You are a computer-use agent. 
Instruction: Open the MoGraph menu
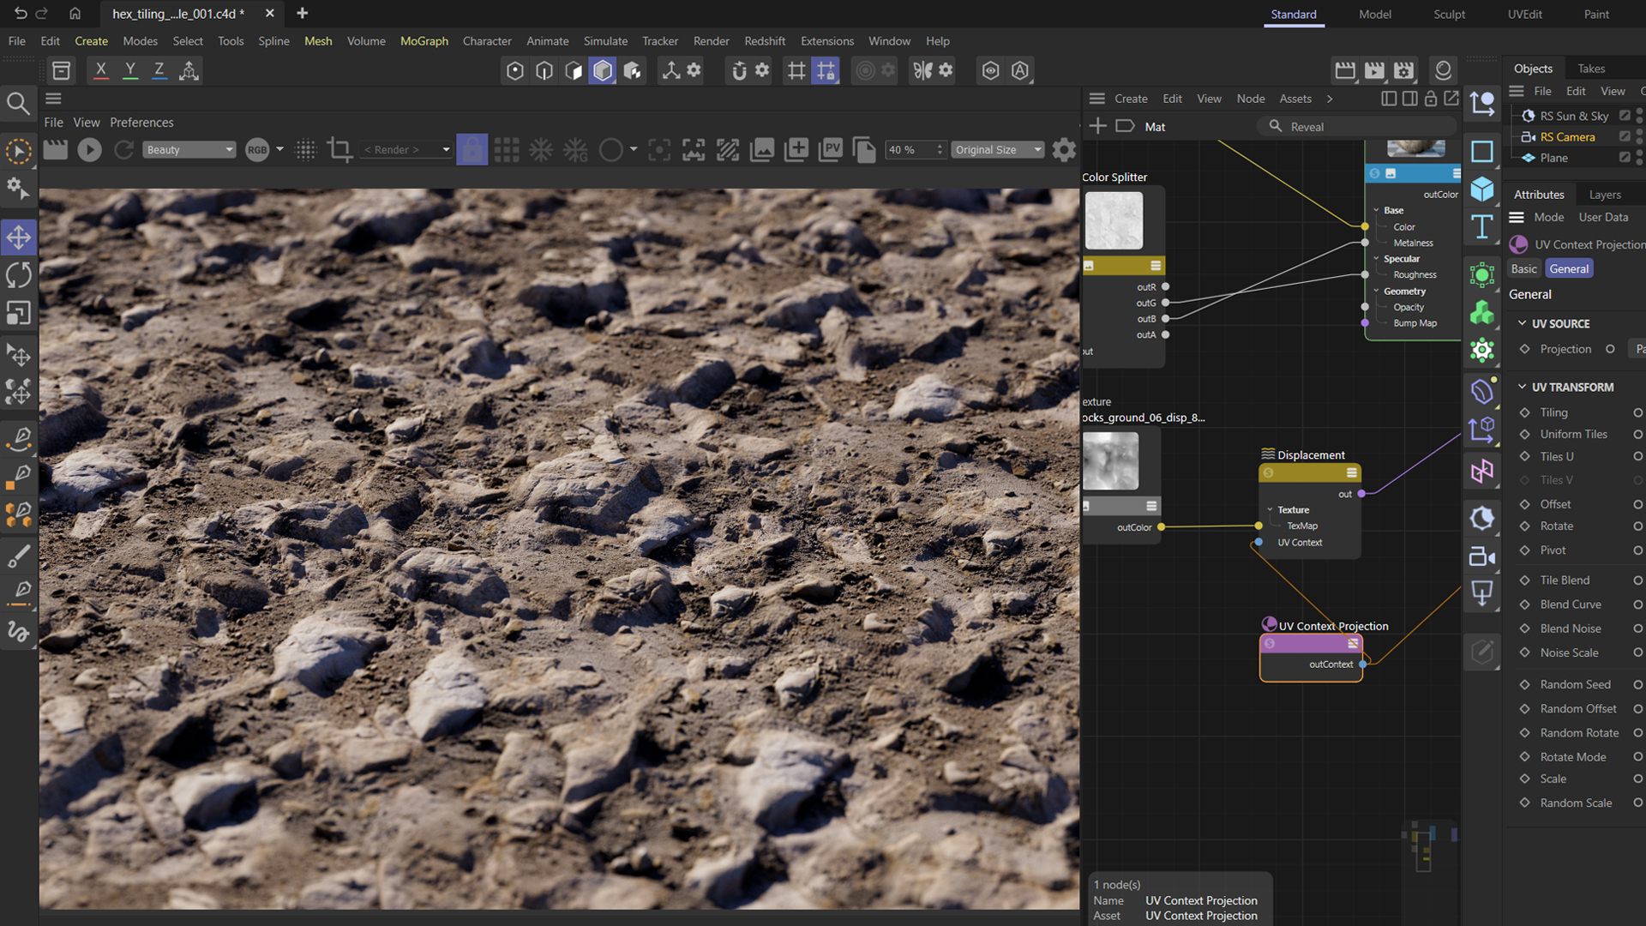point(424,40)
